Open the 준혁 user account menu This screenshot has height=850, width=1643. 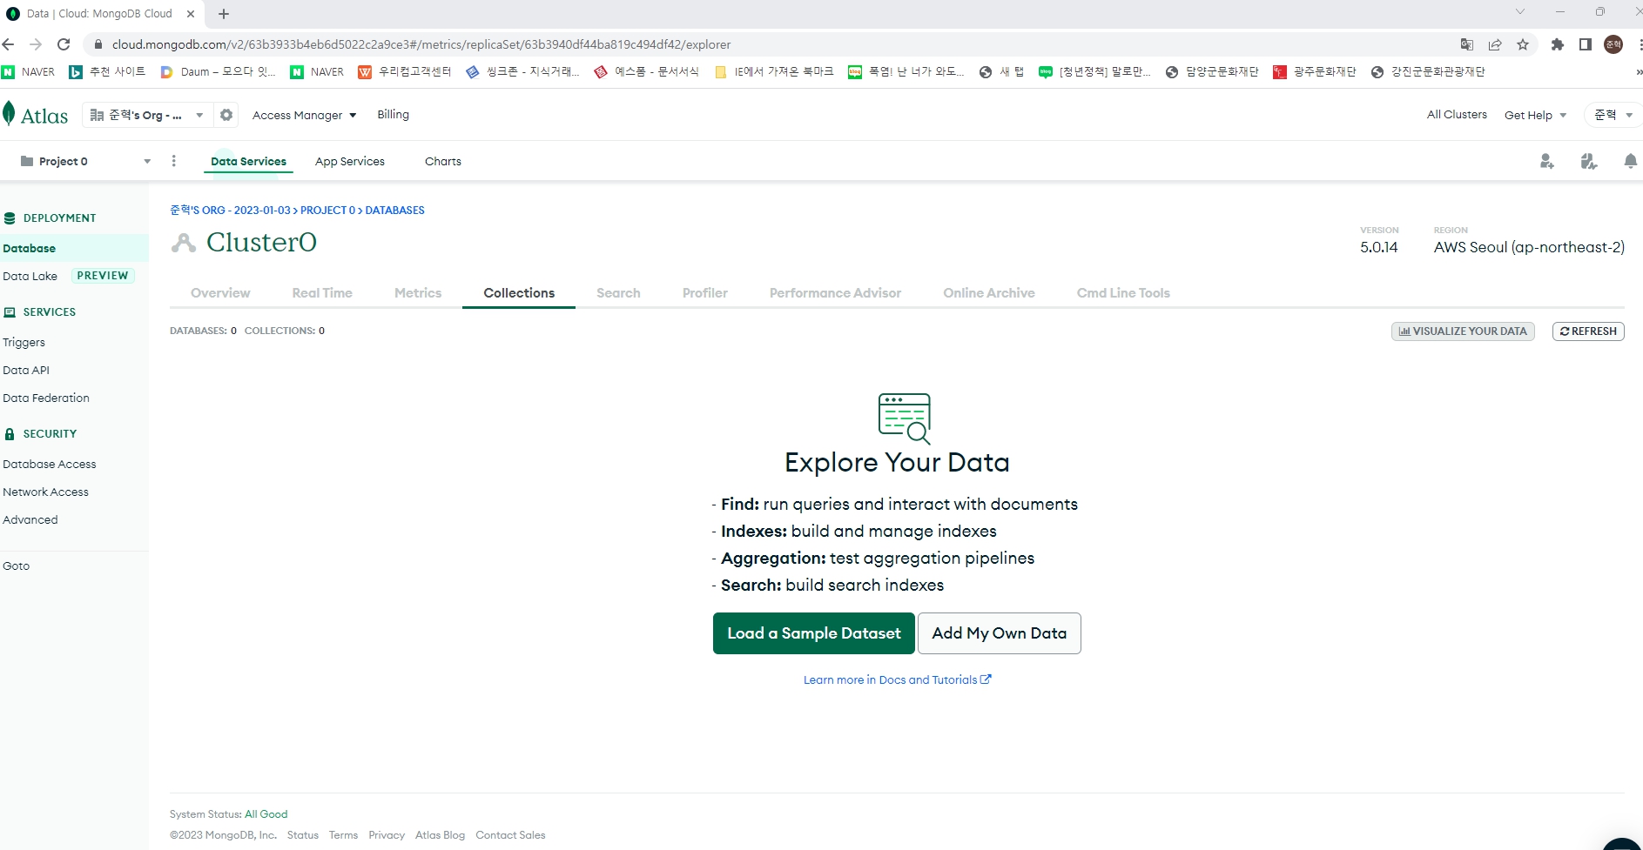1613,115
